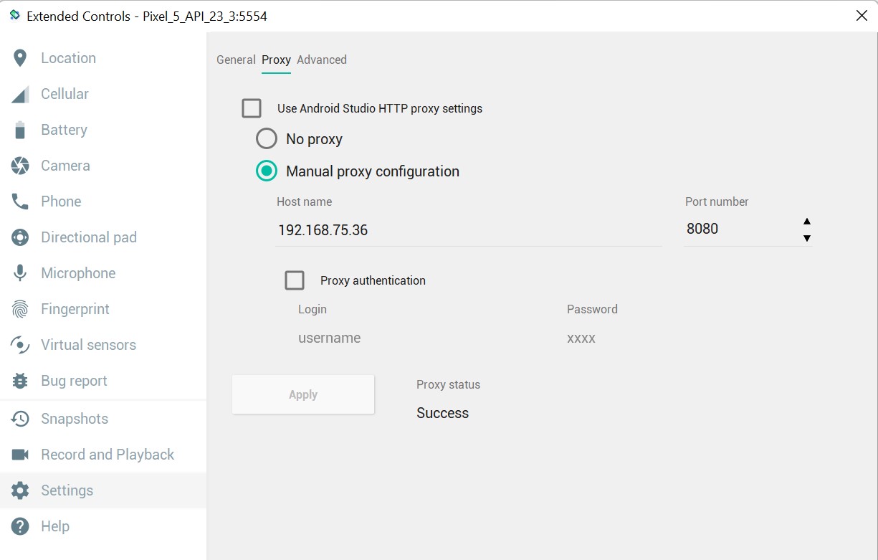This screenshot has height=560, width=878.
Task: Click the Android Studio icon in title bar
Action: point(14,15)
